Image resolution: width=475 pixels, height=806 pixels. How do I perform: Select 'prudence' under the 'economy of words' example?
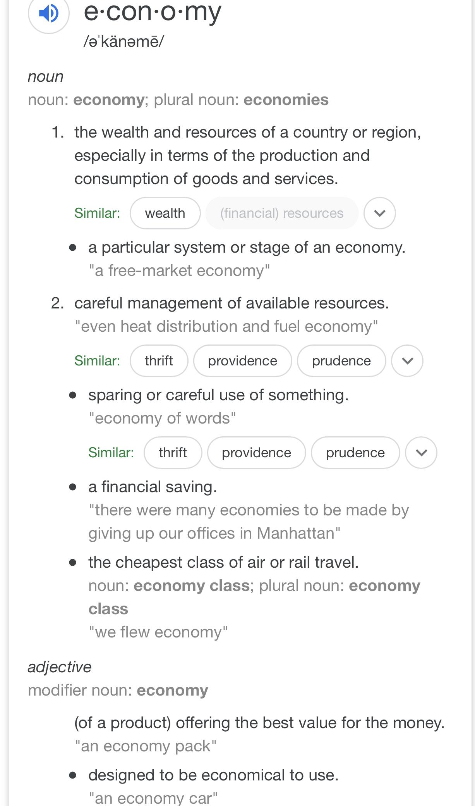[355, 453]
